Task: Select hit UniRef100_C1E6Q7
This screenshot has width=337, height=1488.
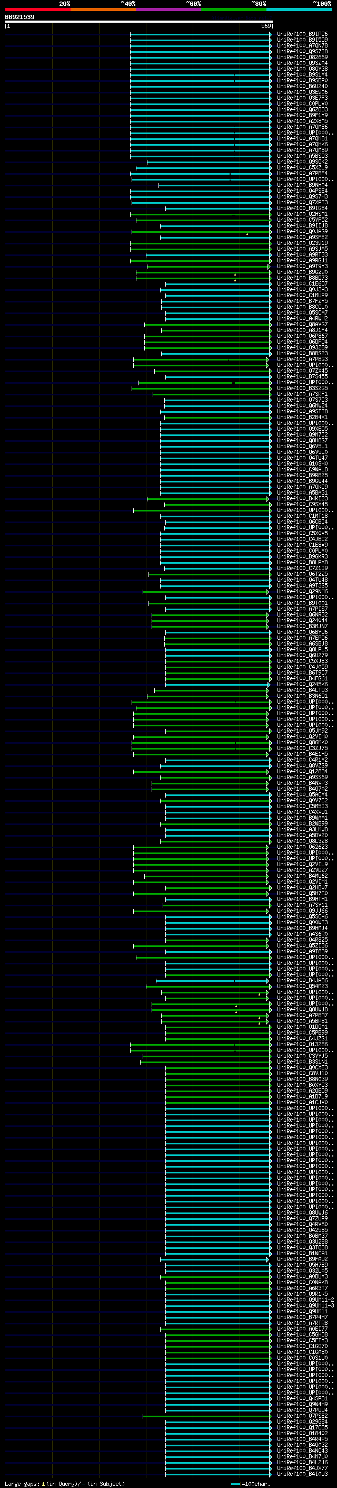Action: [x=302, y=283]
